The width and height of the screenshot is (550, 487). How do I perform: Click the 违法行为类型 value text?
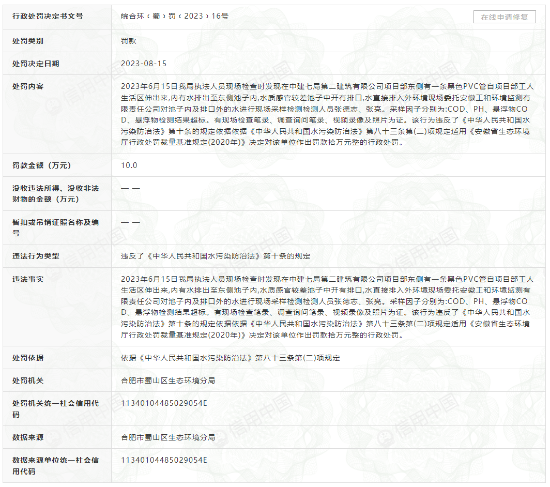click(216, 256)
